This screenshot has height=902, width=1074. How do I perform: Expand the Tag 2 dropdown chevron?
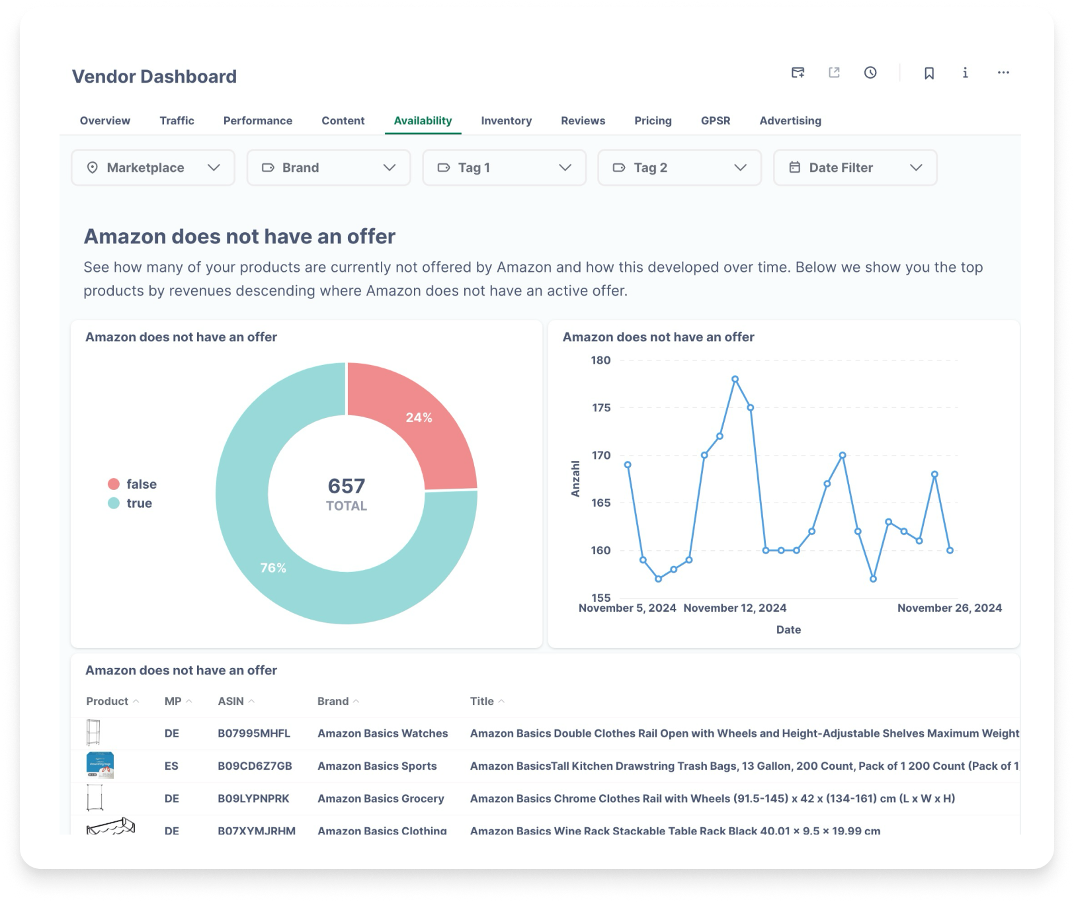(741, 168)
